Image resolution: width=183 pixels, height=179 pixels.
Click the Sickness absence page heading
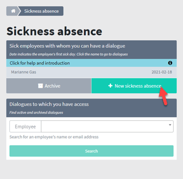click(54, 31)
